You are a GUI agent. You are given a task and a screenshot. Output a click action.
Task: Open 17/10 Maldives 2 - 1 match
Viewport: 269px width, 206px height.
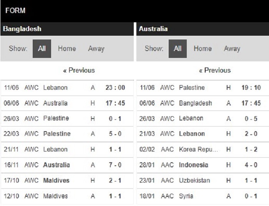click(67, 181)
